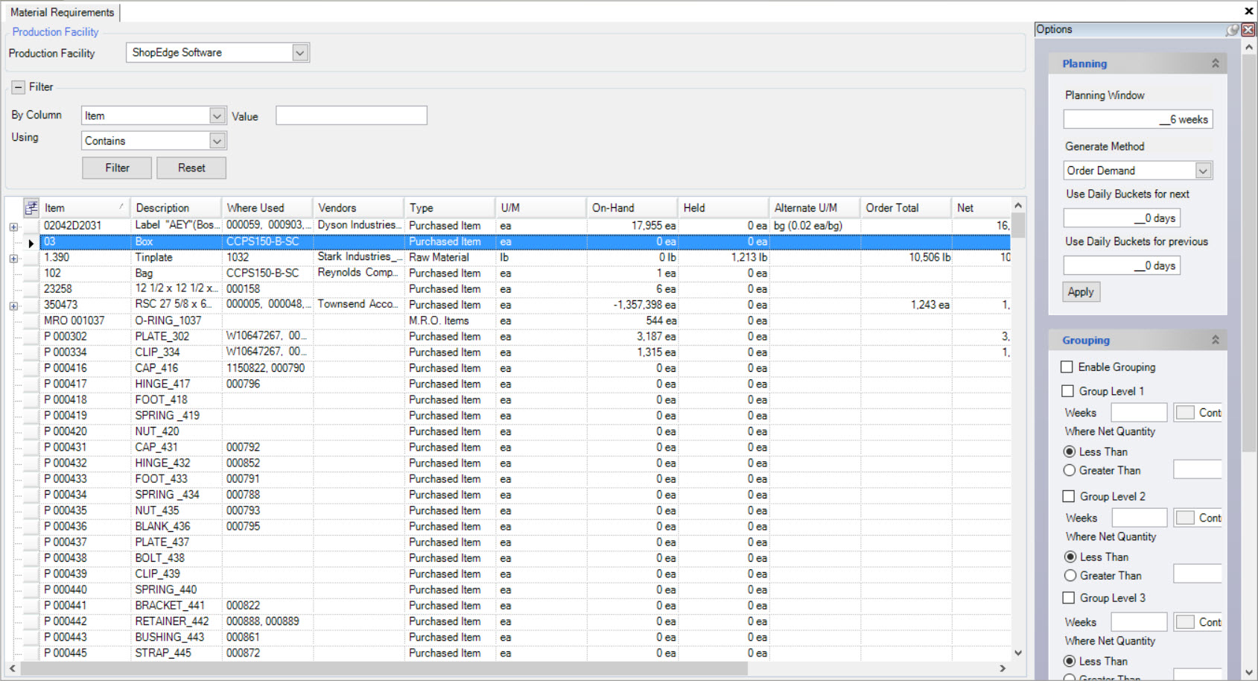Screen dimensions: 1258x681
Task: Click the Options panel vertical scrollbar thumb
Action: tap(1249, 253)
